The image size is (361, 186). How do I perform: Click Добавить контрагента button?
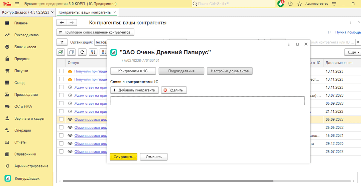[x=134, y=90]
